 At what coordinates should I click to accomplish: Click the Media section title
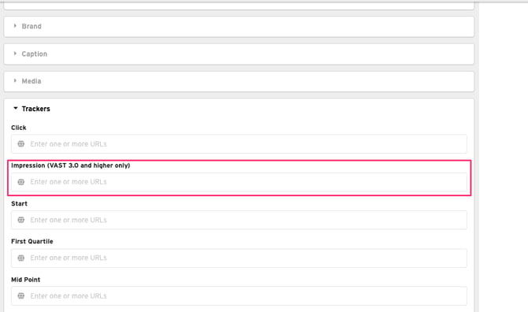(x=32, y=81)
